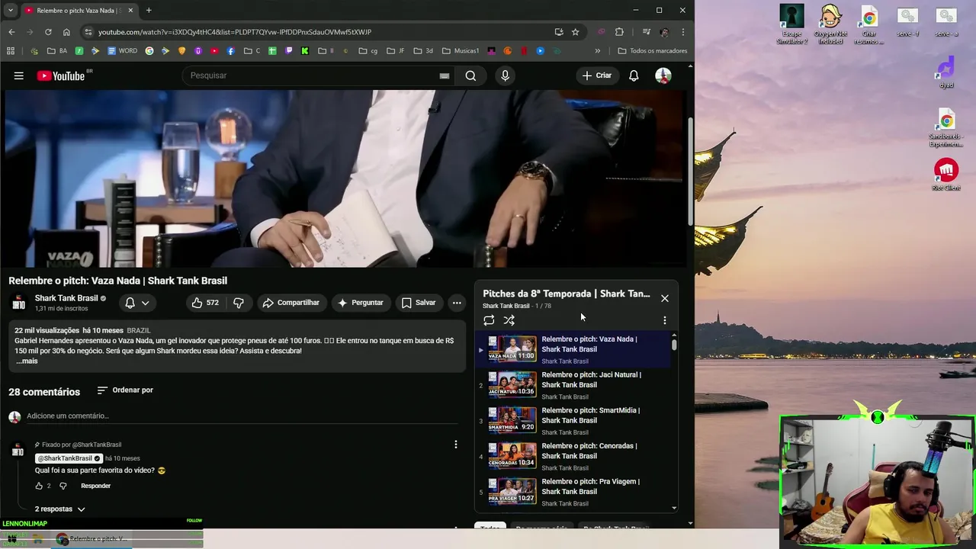The width and height of the screenshot is (976, 549).
Task: Open the Escape Simulator 2 desktop icon
Action: point(791,25)
